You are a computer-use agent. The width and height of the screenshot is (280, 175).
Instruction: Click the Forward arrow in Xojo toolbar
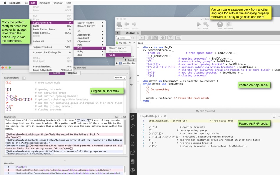point(134,24)
